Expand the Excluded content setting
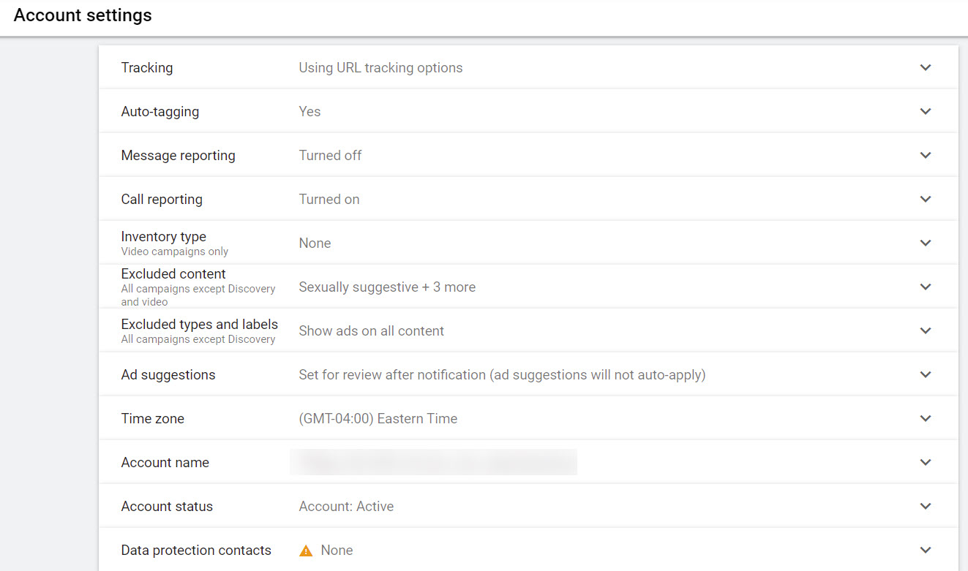Viewport: 968px width, 571px height. tap(925, 287)
